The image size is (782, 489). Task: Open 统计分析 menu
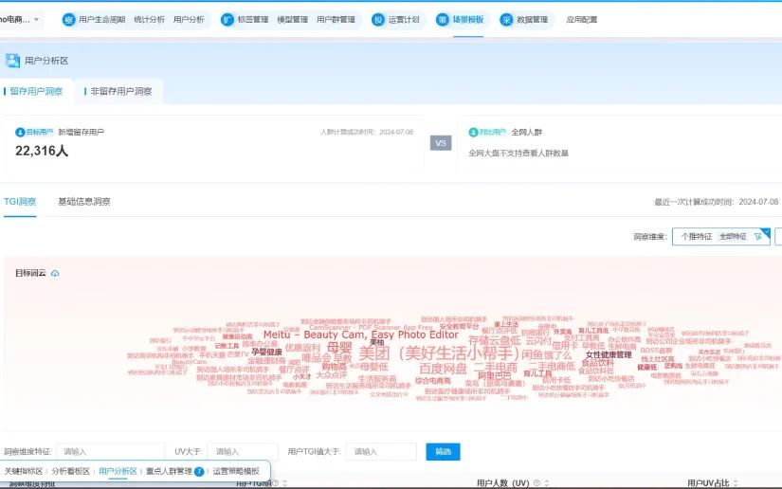149,20
